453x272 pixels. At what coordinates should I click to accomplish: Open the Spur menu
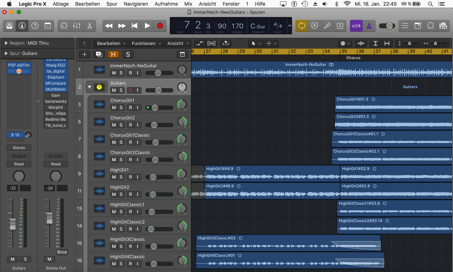click(112, 4)
